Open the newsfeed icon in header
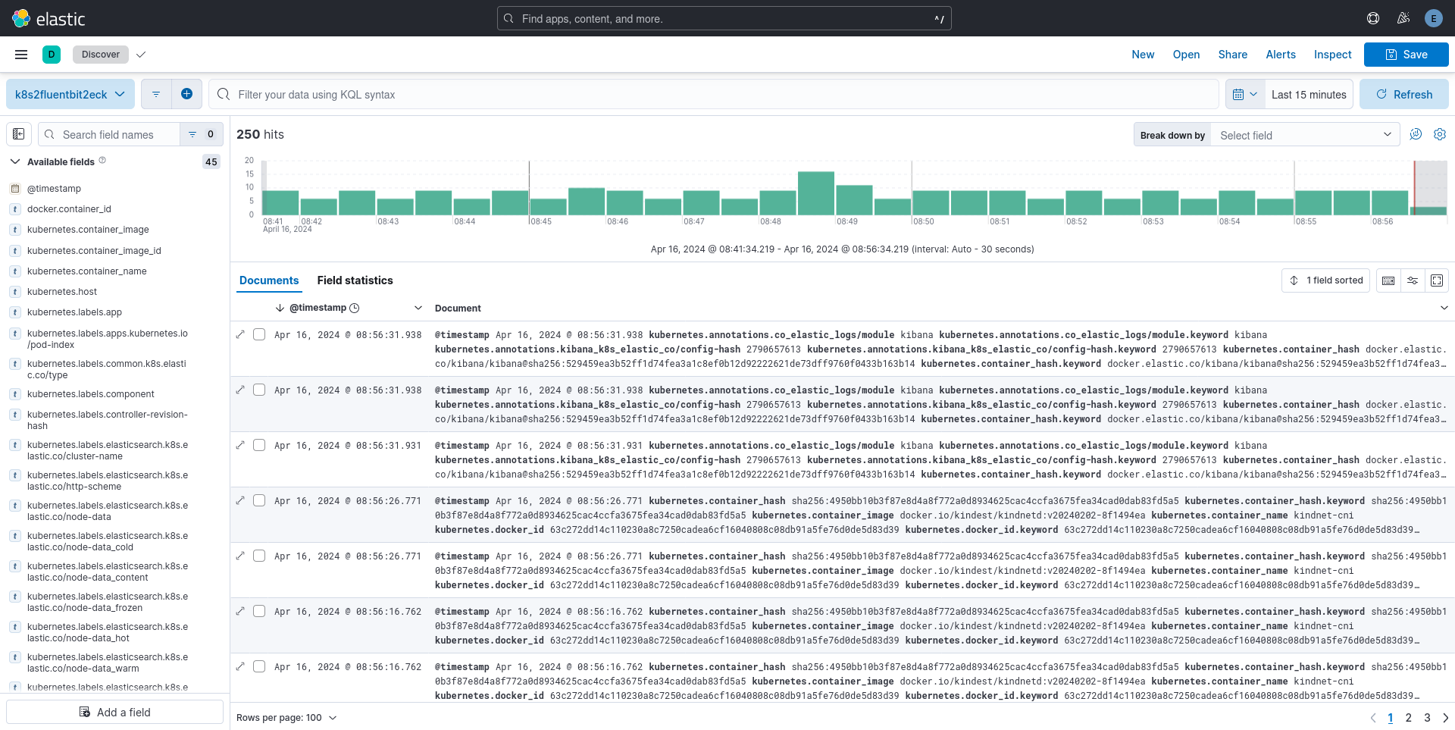Viewport: 1455px width, 730px height. pyautogui.click(x=1403, y=18)
